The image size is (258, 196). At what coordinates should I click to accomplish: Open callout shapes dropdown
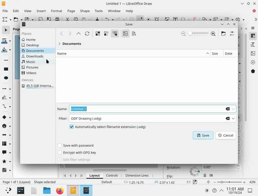tap(10, 153)
